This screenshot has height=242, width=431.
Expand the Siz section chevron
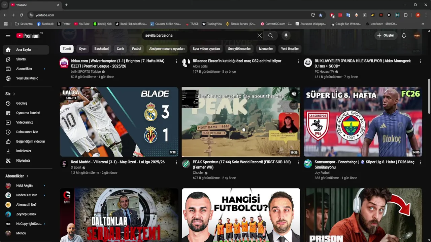[x=14, y=94]
